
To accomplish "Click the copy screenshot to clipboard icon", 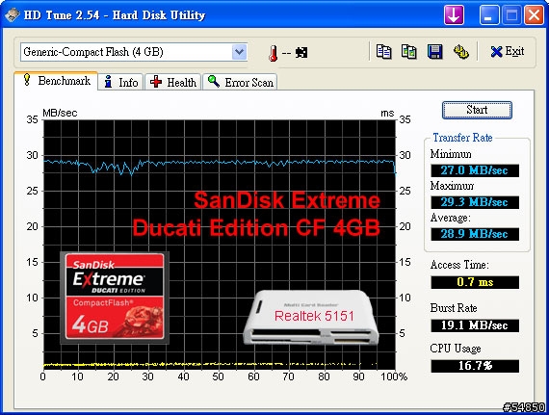I will pyautogui.click(x=408, y=52).
